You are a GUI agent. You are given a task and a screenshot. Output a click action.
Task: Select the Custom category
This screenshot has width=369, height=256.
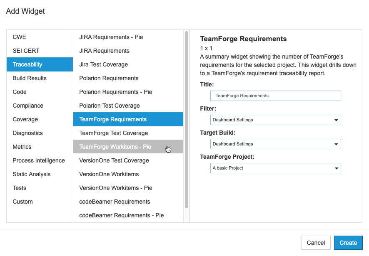[40, 202]
